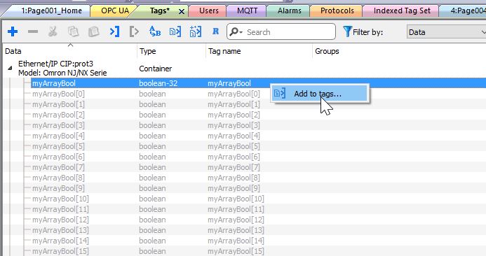Click the funnel filter icon
Image resolution: width=486 pixels, height=256 pixels.
click(x=347, y=31)
